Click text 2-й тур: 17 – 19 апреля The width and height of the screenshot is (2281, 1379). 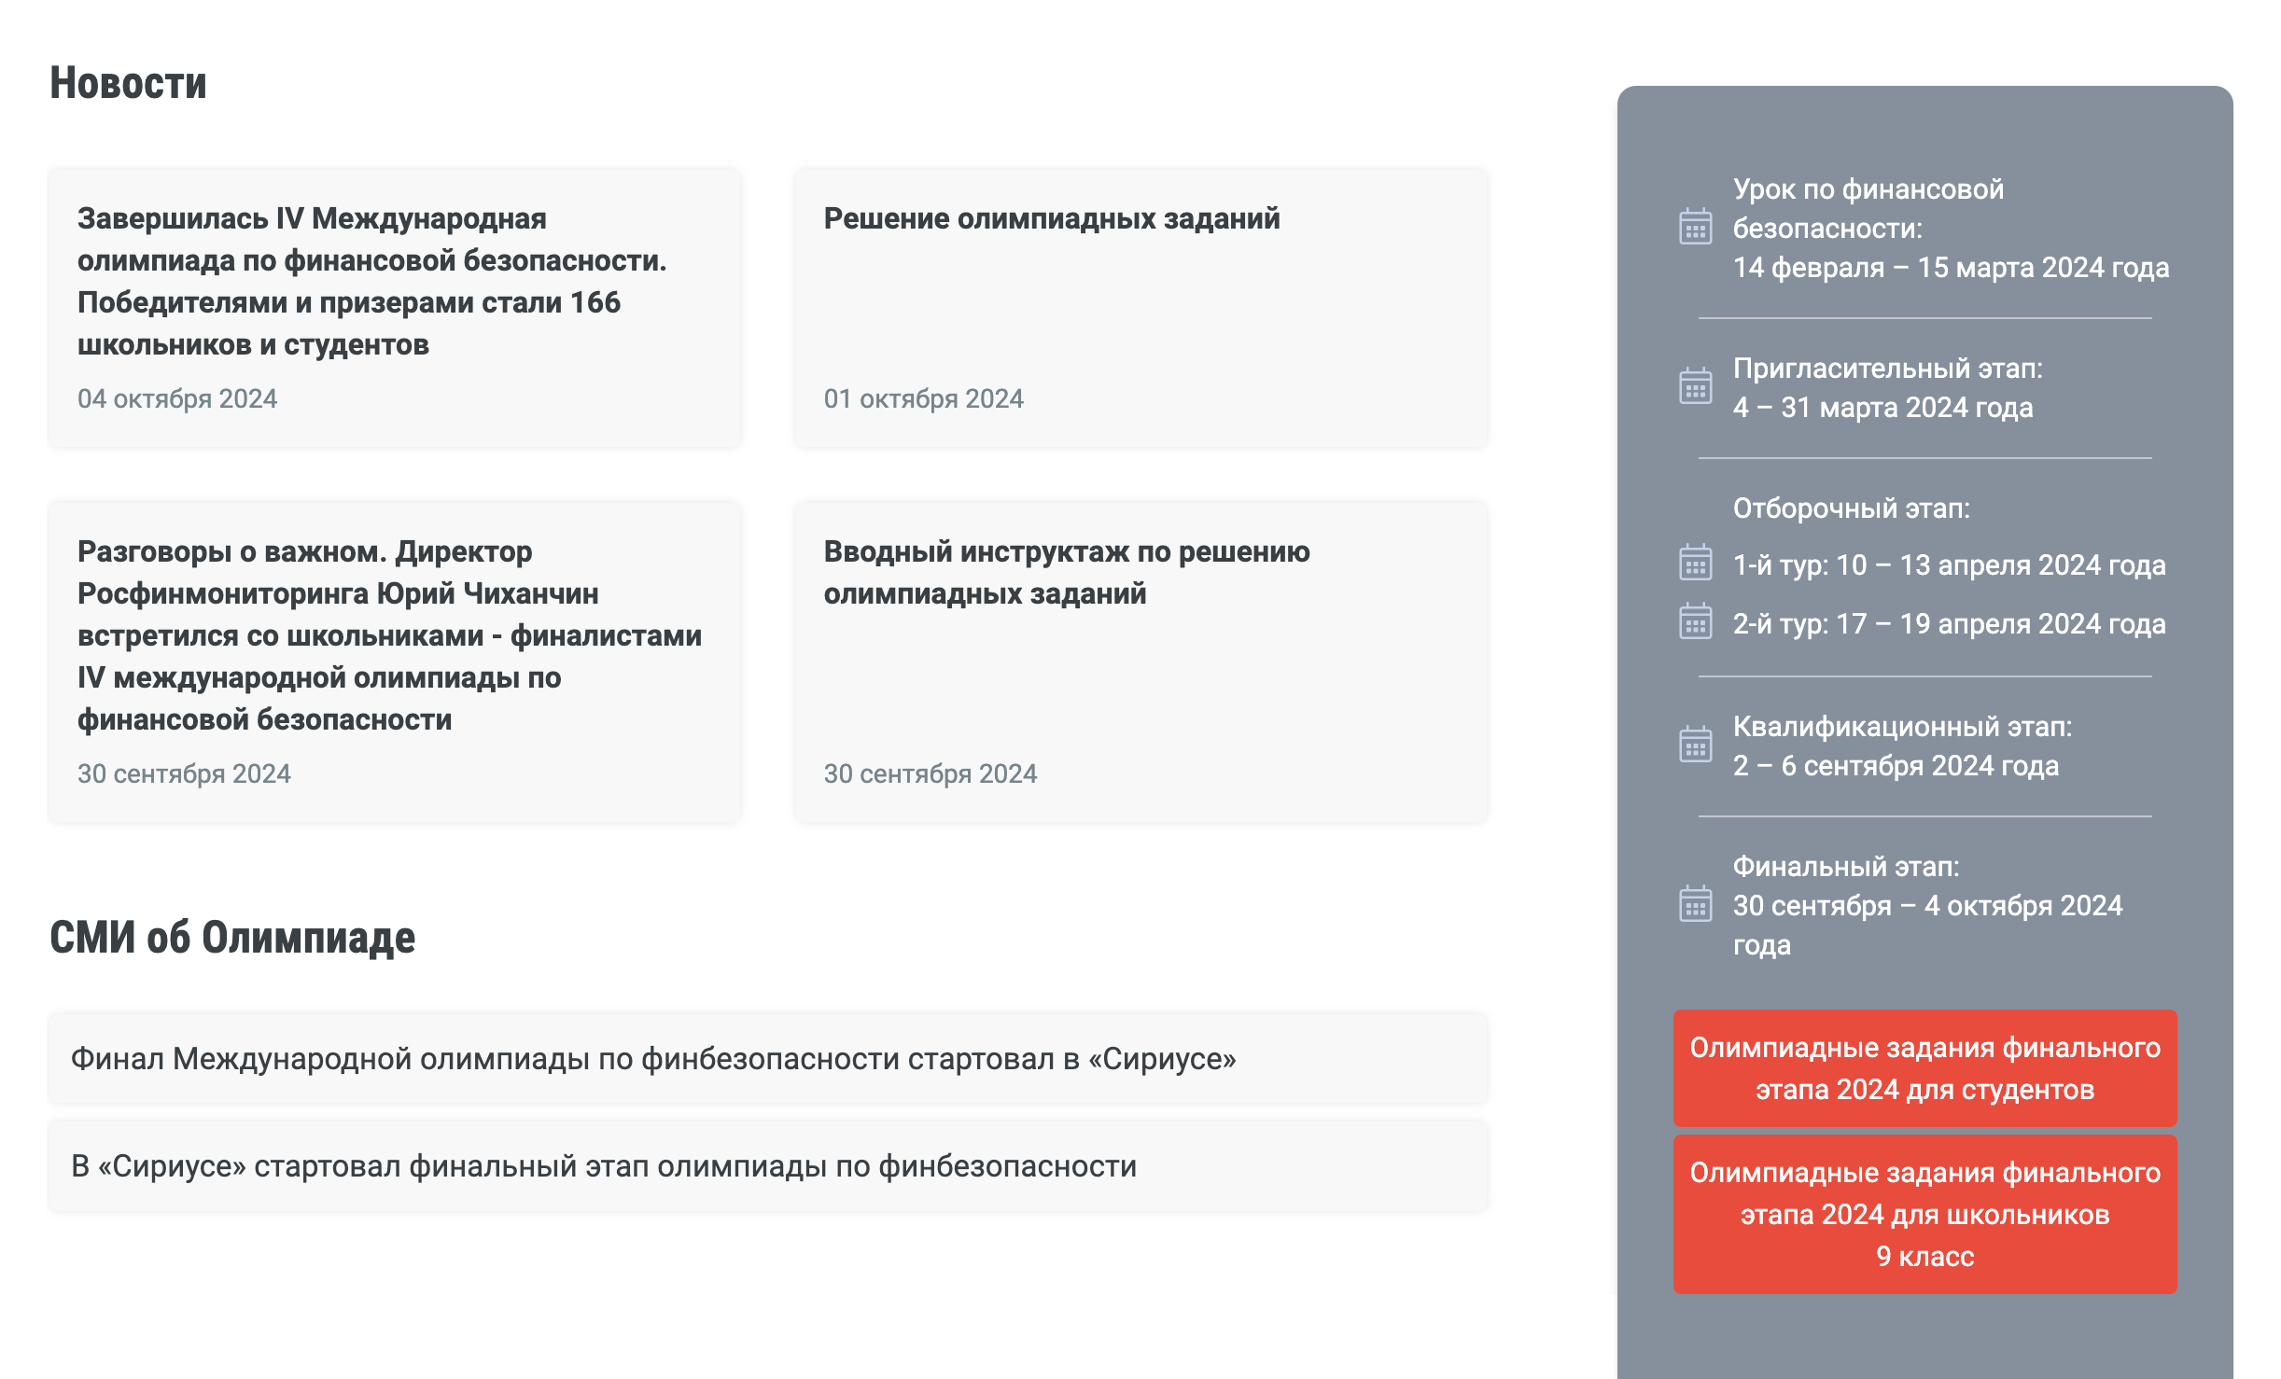[1949, 624]
